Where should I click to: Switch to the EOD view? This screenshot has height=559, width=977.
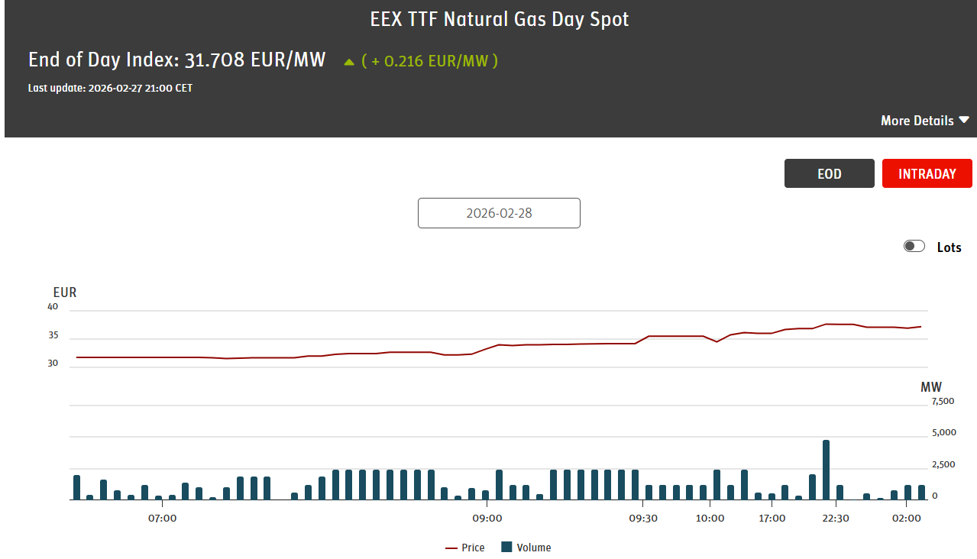pos(829,173)
